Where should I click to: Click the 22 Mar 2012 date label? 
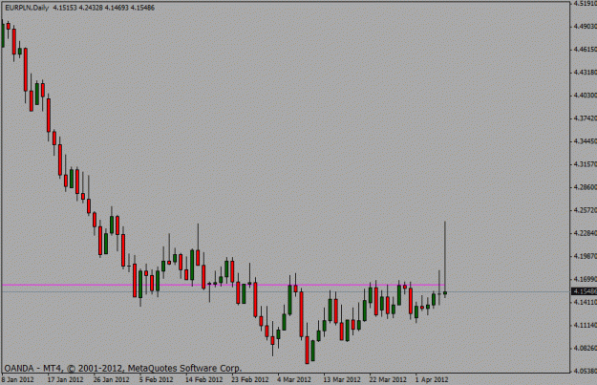click(388, 379)
